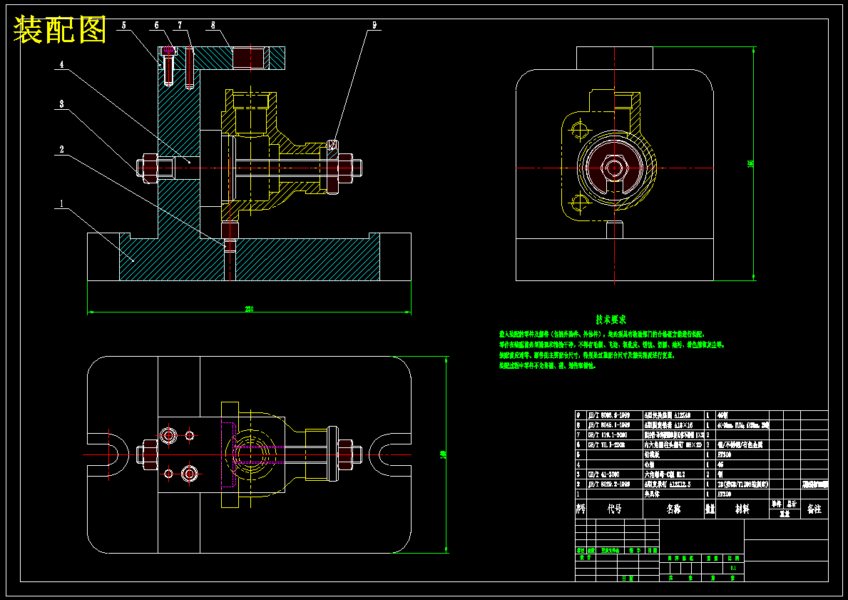The height and width of the screenshot is (600, 848).
Task: Click part balloon number 2 on the left leader
Action: pos(61,149)
